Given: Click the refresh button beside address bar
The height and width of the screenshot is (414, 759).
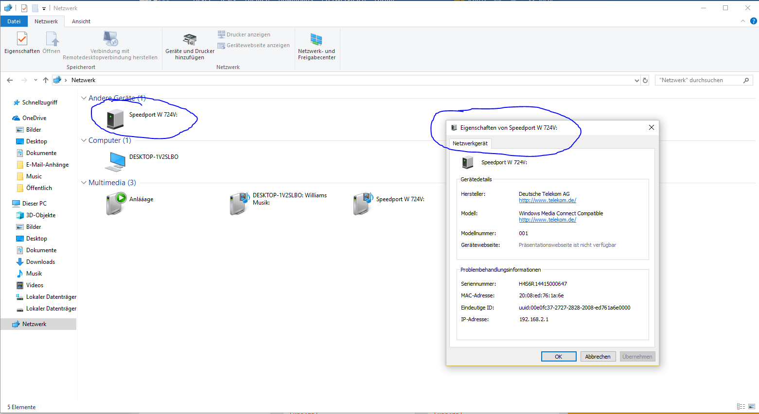Looking at the screenshot, I should pyautogui.click(x=645, y=80).
